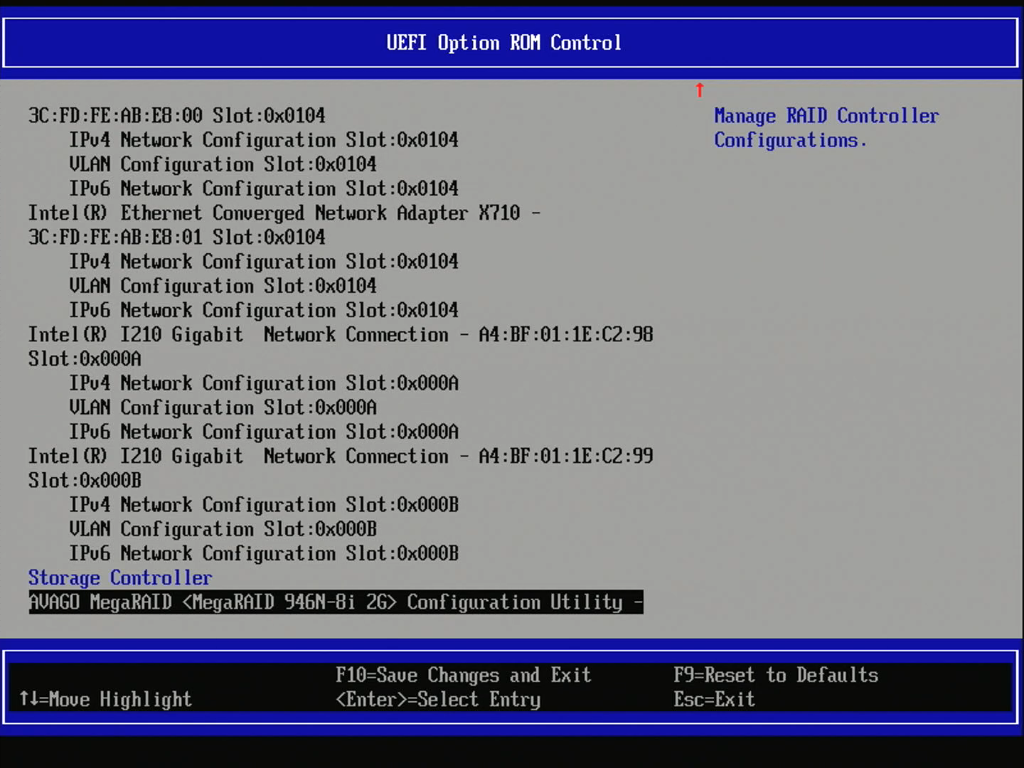Click F9=Reset to Defaults hint
This screenshot has width=1024, height=768.
776,675
